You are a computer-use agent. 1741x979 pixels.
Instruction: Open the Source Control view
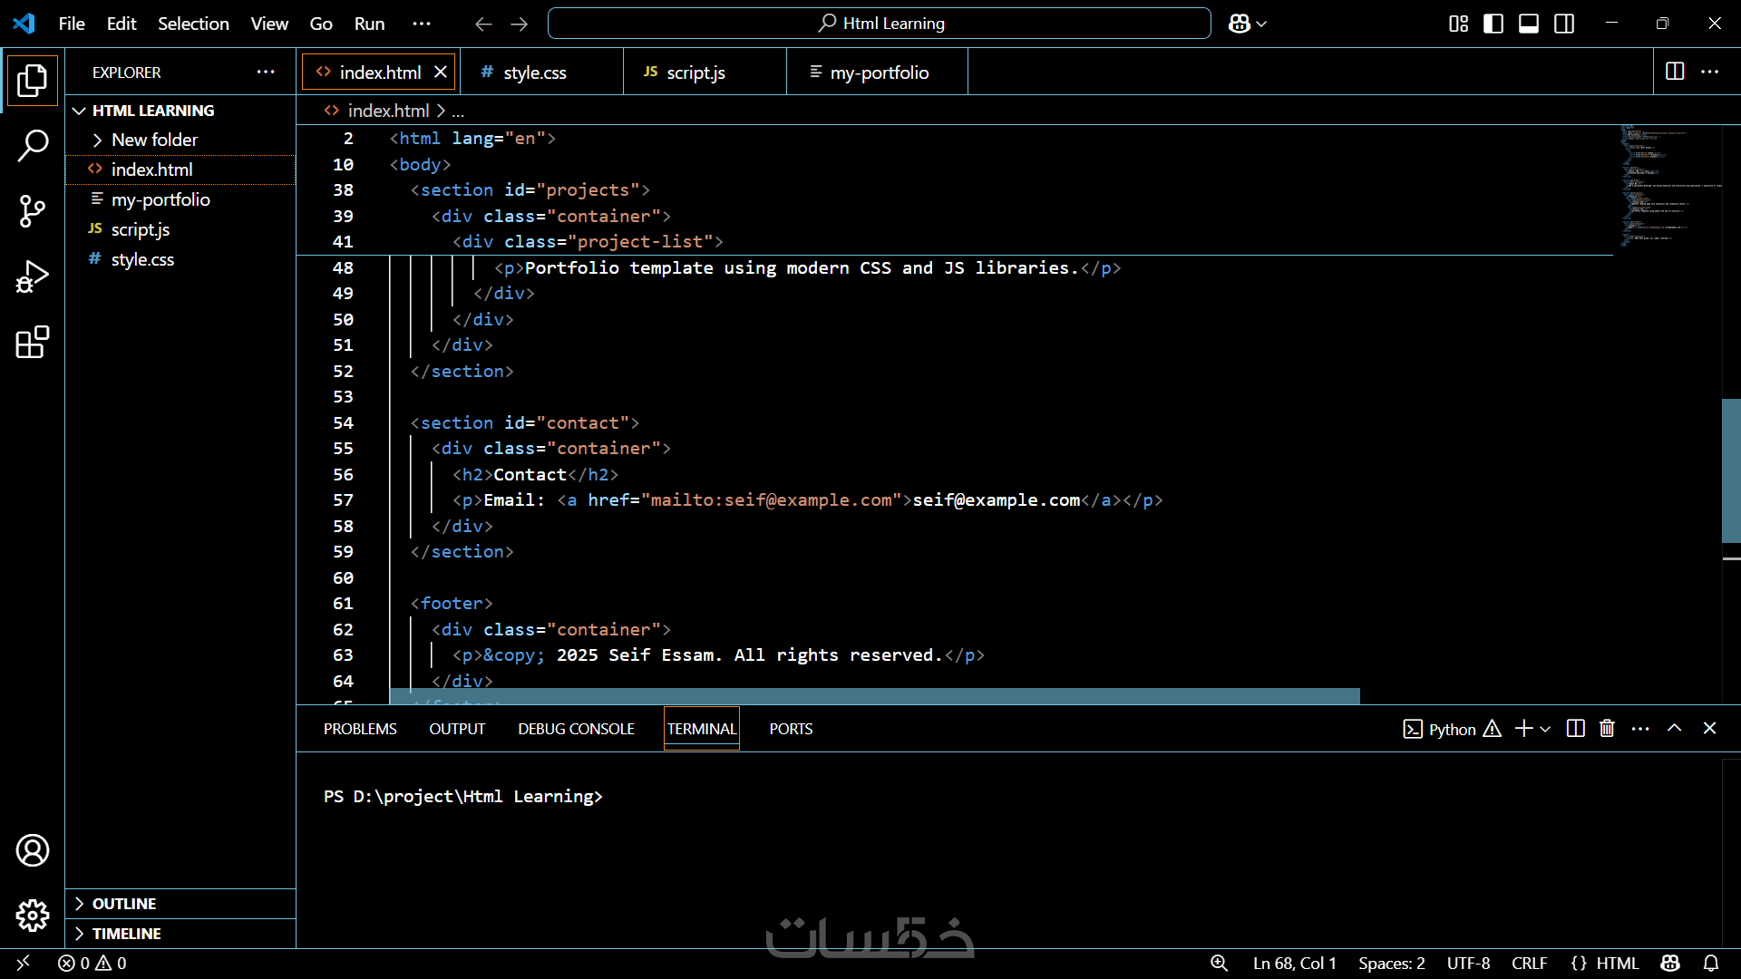tap(33, 211)
